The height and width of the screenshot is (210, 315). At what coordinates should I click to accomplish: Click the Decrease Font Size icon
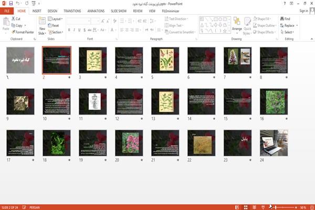(108, 21)
